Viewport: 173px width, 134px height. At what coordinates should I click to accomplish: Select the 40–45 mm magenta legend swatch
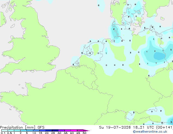tap(74, 130)
